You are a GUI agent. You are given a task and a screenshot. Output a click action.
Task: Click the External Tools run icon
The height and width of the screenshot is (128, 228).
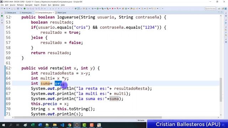[x=108, y=9]
